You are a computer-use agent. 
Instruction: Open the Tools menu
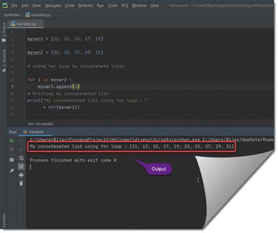(113, 5)
